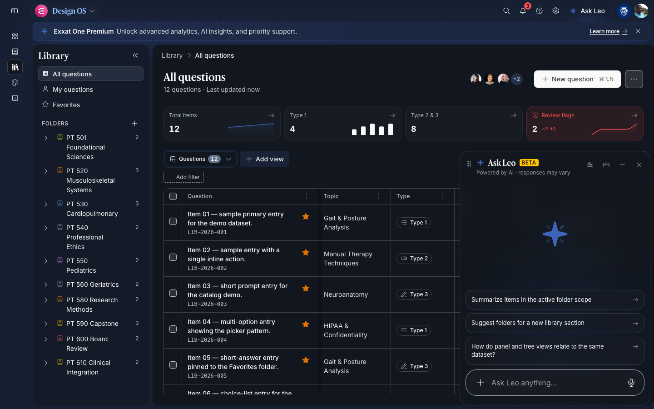Open the Type 1 stats card

[342, 124]
